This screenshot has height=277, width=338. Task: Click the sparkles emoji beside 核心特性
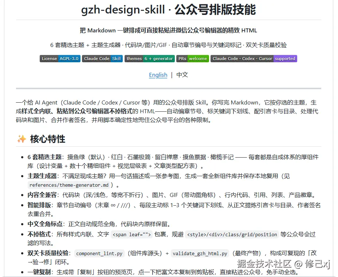point(21,139)
